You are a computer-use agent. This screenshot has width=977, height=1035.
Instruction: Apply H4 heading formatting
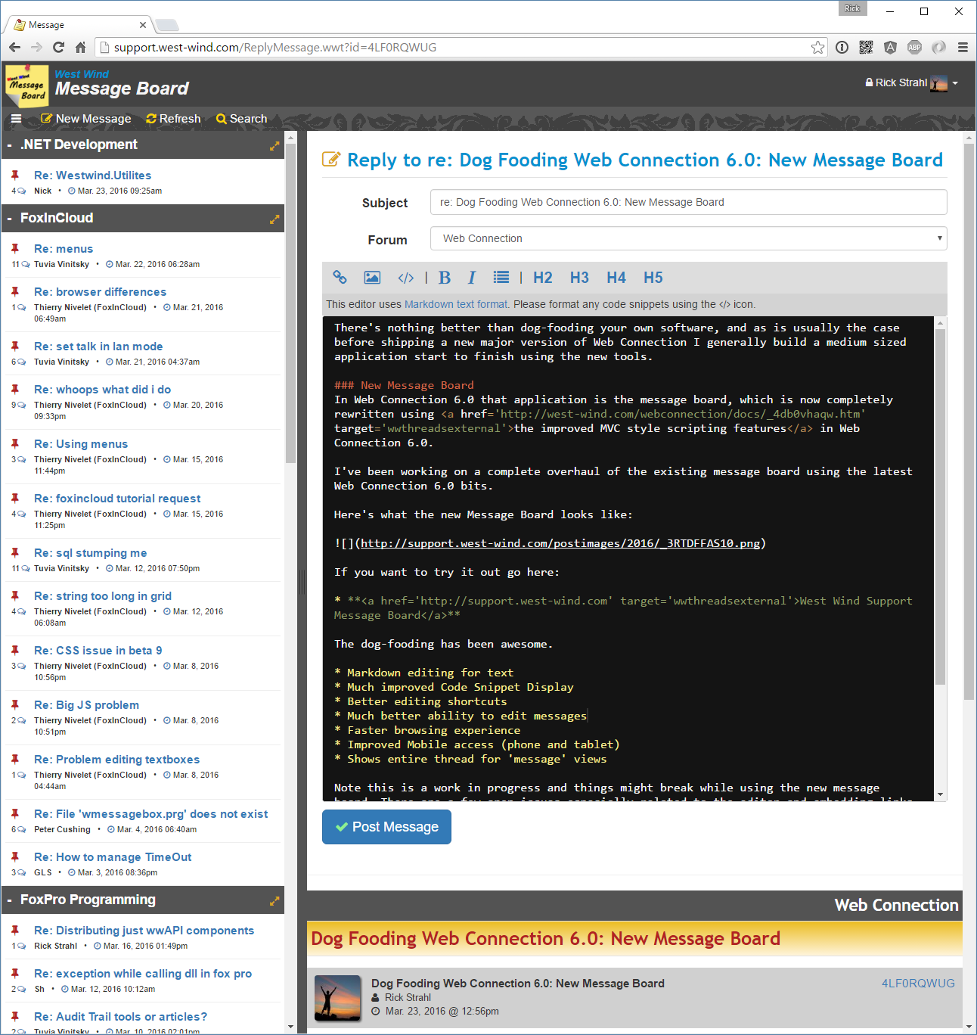(616, 278)
